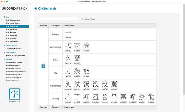Click Vietnamese character 沒

coord(105,84)
